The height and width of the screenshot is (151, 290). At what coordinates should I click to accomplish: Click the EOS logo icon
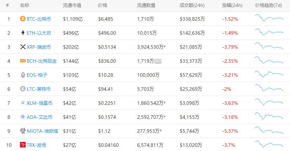click(23, 75)
